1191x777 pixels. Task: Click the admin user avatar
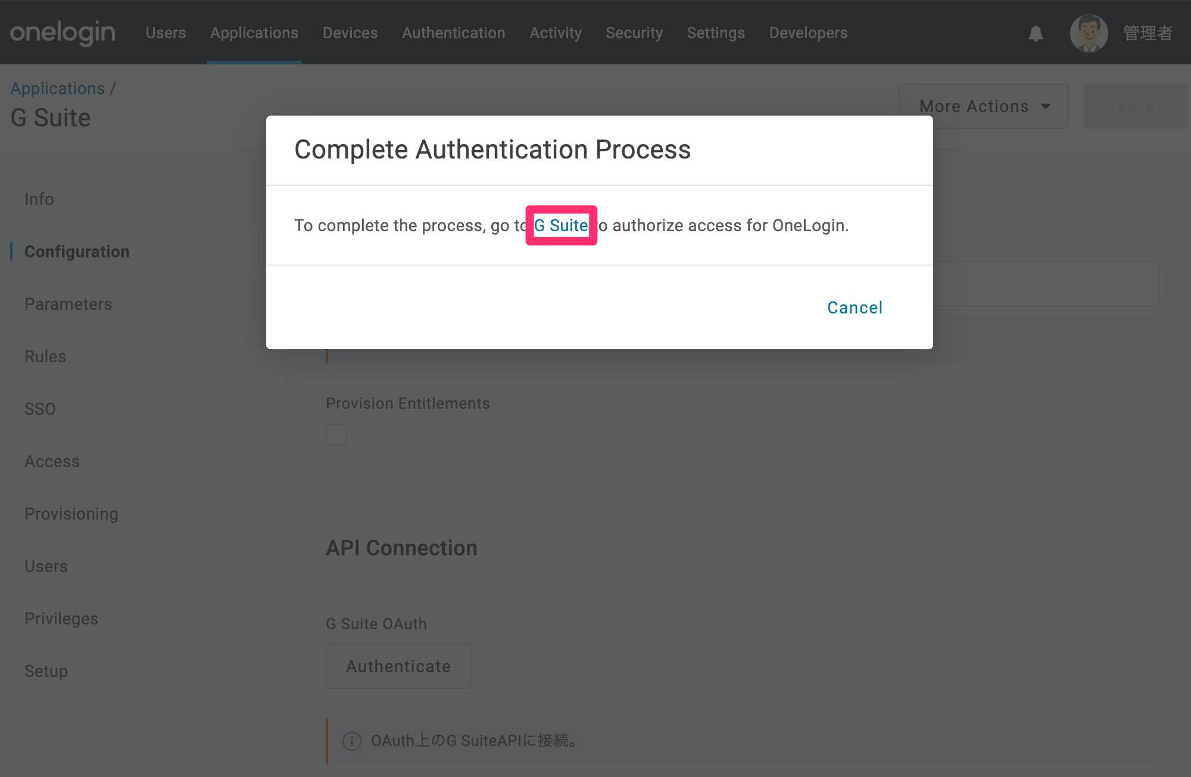(x=1089, y=33)
